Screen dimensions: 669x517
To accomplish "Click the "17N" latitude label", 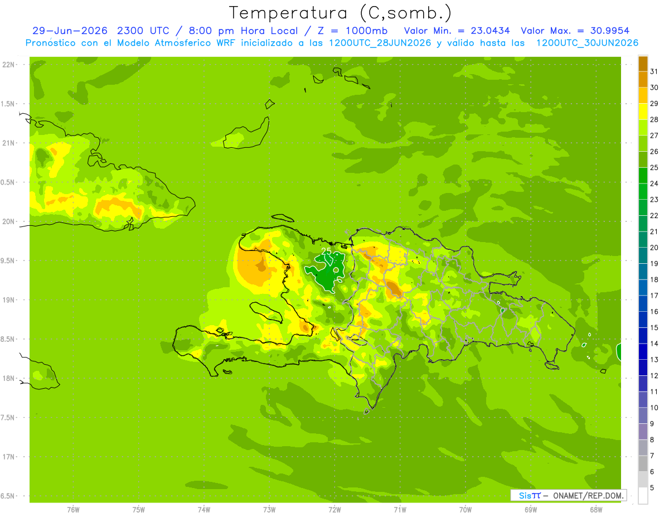I will point(9,457).
